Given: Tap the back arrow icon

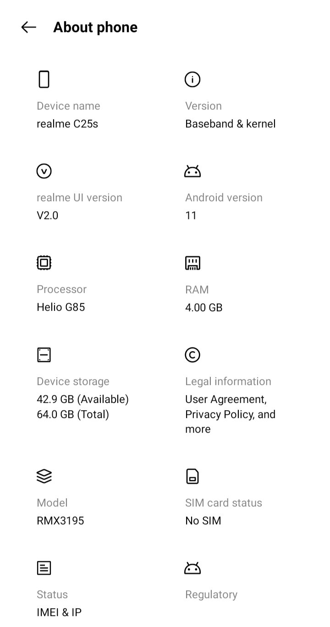Looking at the screenshot, I should pyautogui.click(x=28, y=27).
